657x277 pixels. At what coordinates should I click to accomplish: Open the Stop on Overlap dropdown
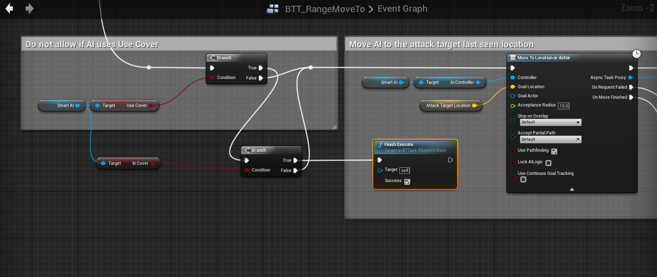tap(550, 122)
